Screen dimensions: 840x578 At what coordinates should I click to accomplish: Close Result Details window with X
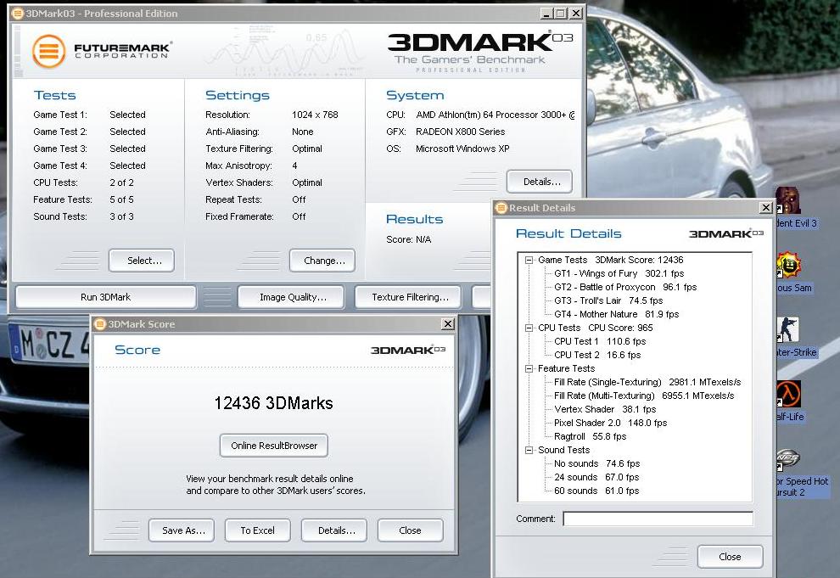766,208
